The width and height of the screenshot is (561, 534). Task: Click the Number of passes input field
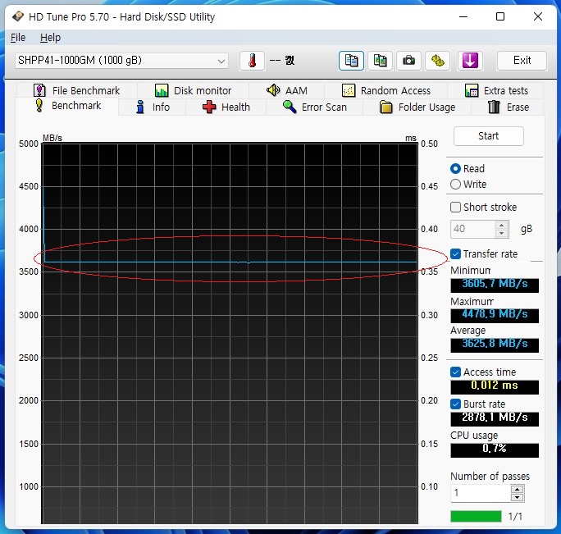481,493
